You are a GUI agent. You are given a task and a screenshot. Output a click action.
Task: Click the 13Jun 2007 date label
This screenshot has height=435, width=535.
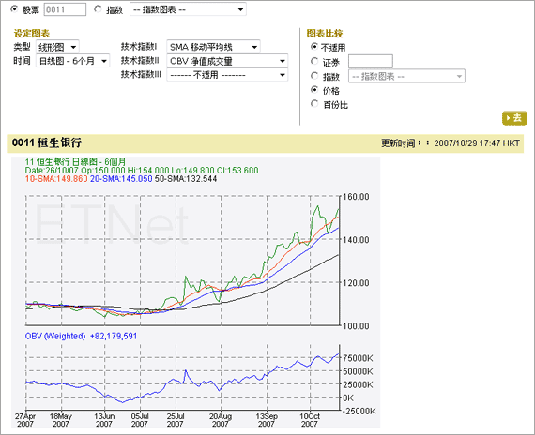[104, 420]
